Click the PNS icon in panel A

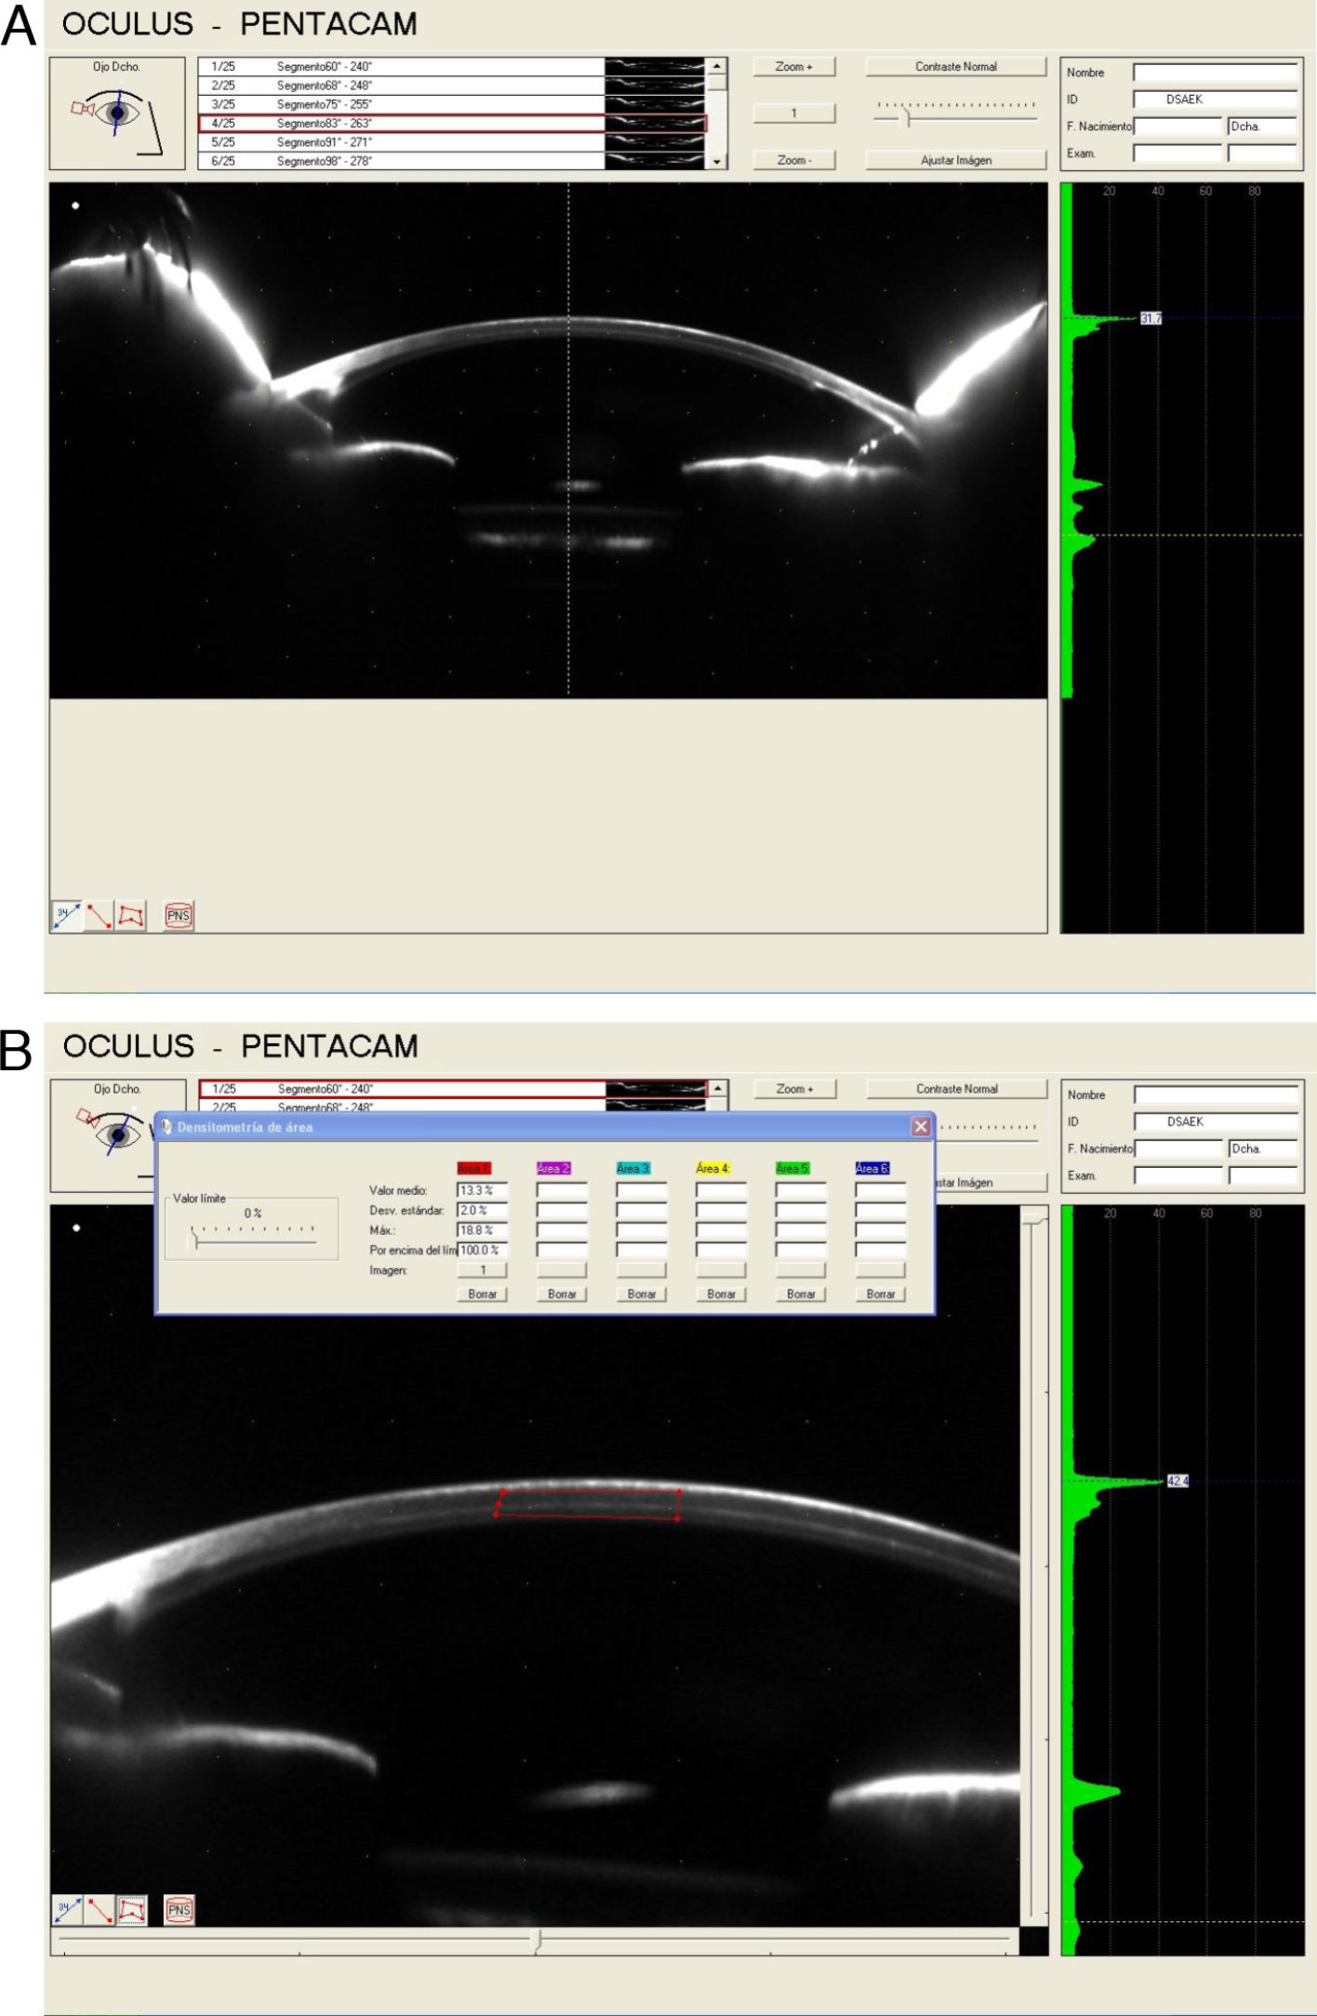click(x=178, y=915)
